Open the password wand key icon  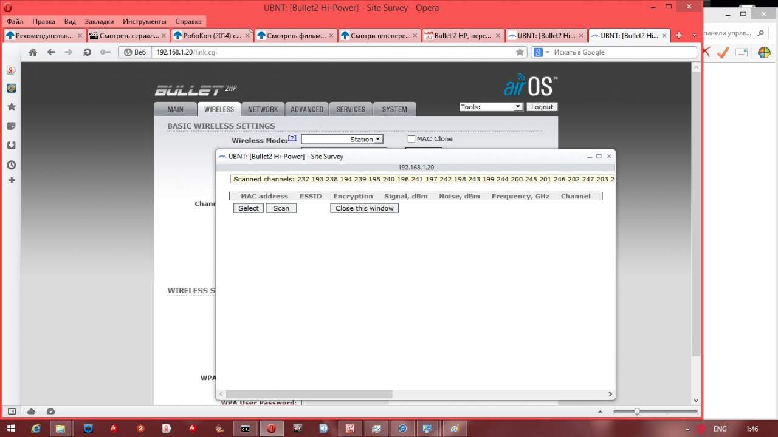point(105,52)
